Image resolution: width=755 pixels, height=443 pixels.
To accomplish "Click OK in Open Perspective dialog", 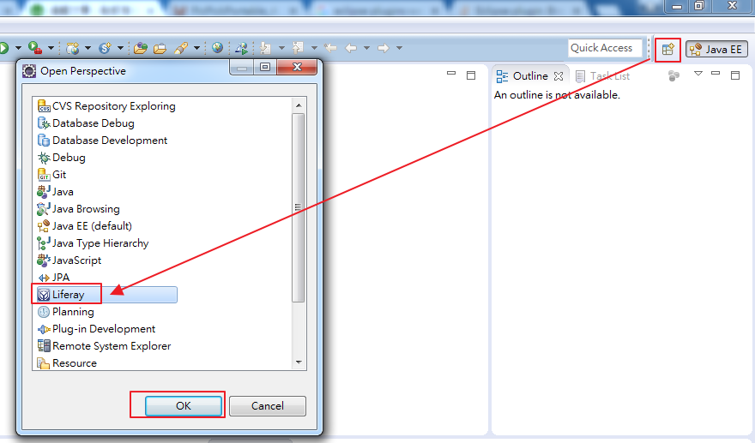I will click(184, 406).
